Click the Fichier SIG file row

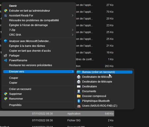coord(57,120)
